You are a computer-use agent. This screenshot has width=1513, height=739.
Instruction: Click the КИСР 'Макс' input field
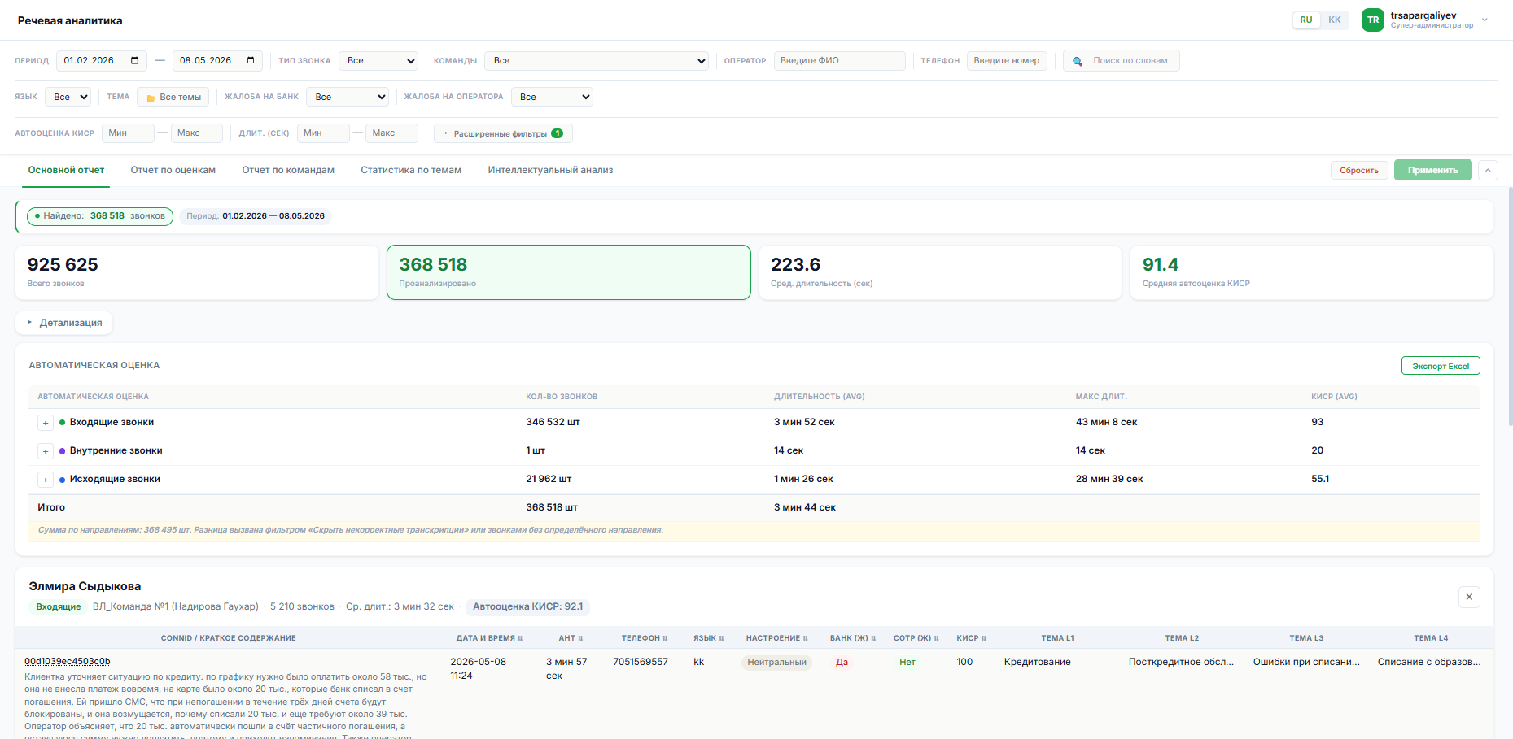(197, 133)
